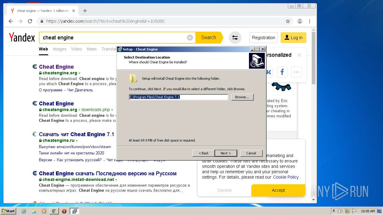The height and width of the screenshot is (215, 383).
Task: Switch to the News results tab
Action: [92, 49]
